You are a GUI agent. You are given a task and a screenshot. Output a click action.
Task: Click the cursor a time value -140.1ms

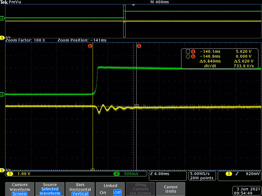210,52
